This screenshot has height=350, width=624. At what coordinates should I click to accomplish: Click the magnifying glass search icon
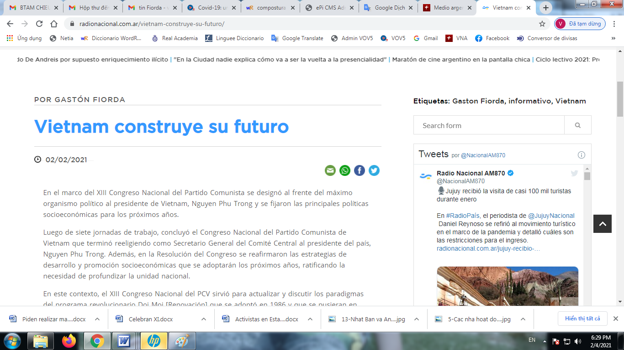(577, 125)
